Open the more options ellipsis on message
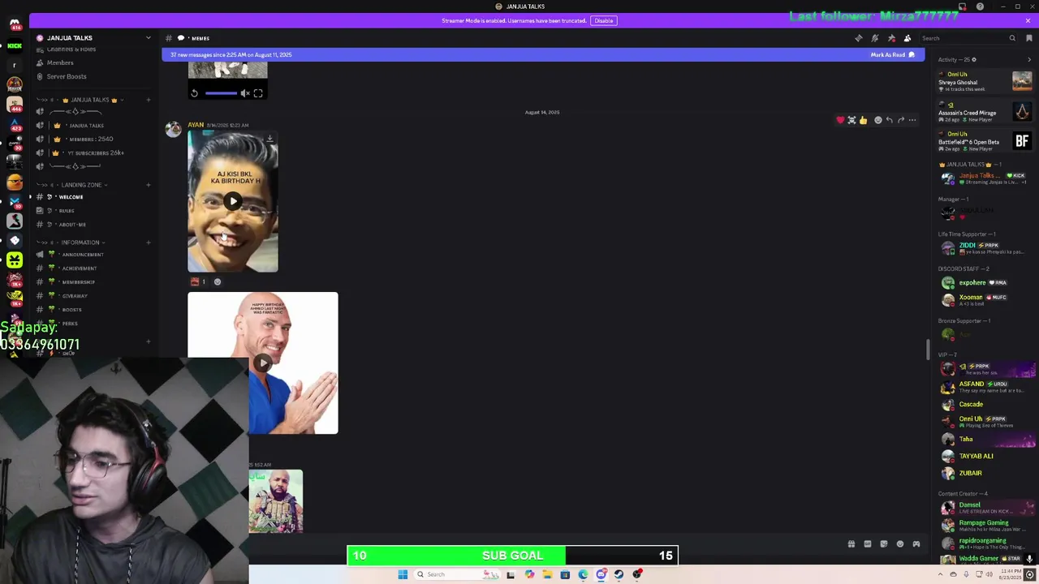 click(x=912, y=120)
